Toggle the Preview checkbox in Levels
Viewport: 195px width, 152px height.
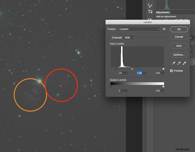point(171,71)
